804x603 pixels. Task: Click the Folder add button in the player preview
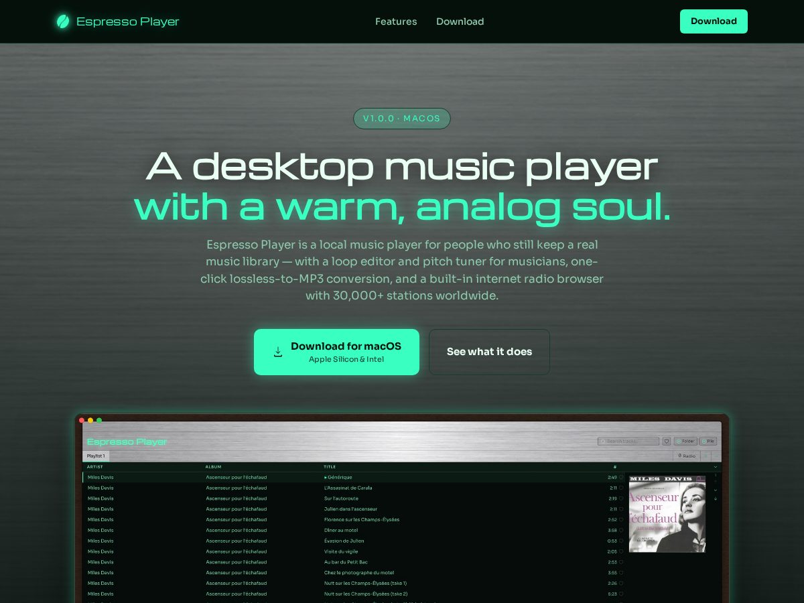(x=685, y=442)
